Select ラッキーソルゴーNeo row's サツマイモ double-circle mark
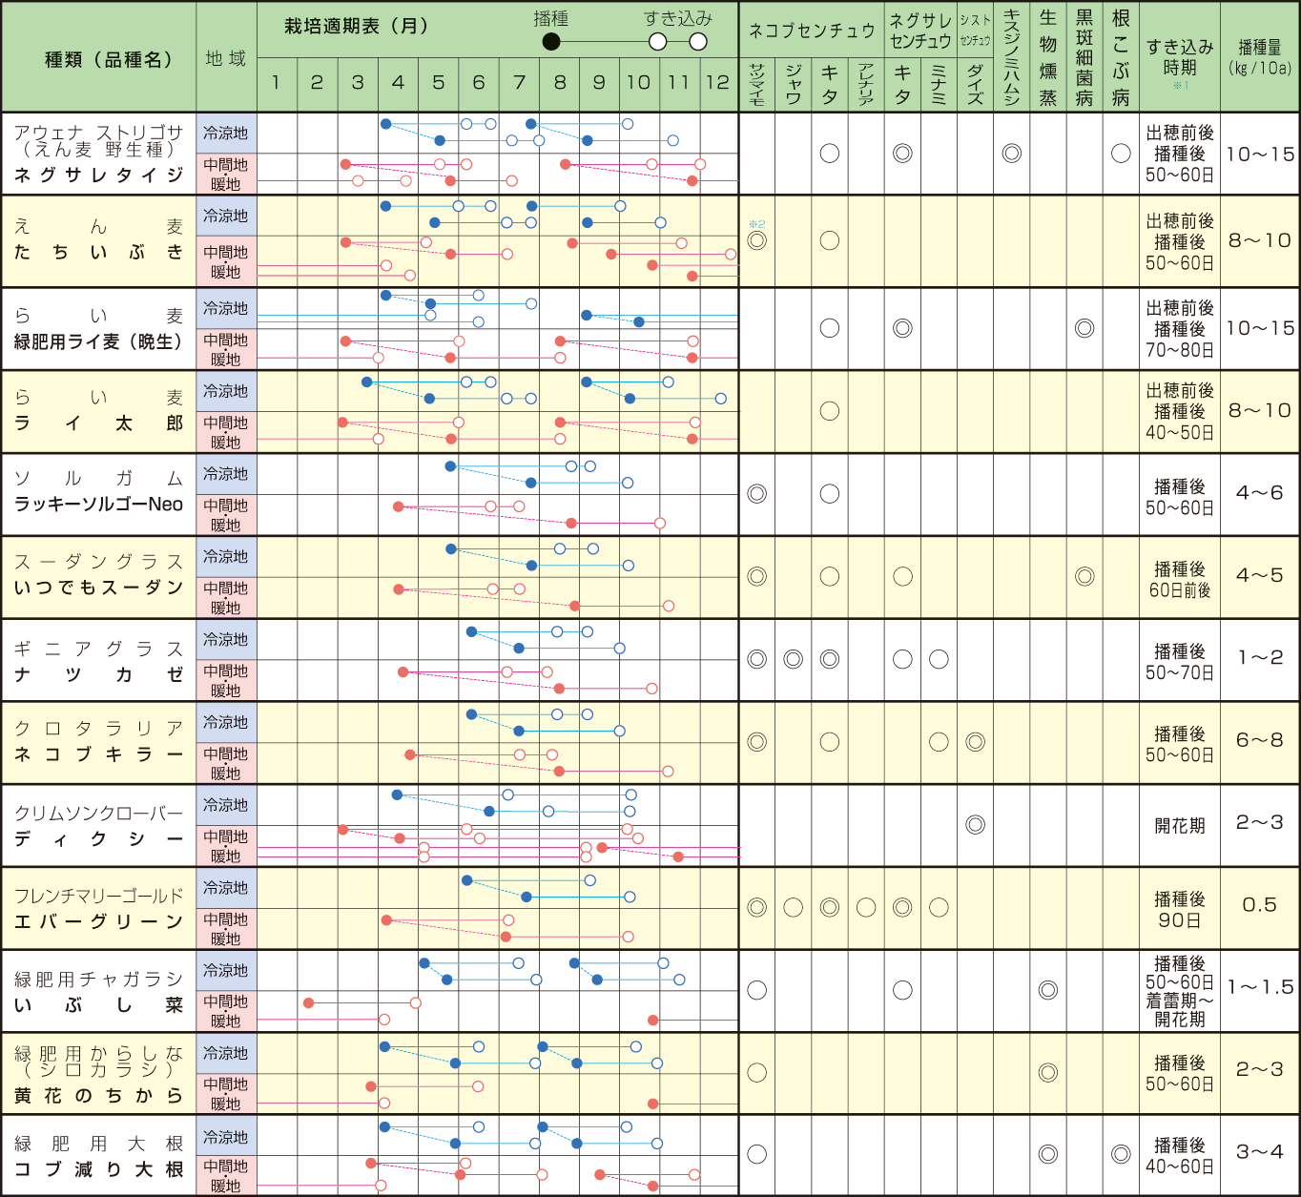 757,493
